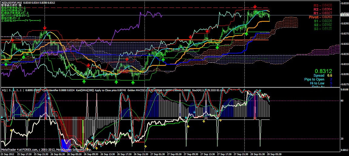Click the green 転換線が基準線より status line
Screen dimensions: 349x156
pos(15,13)
